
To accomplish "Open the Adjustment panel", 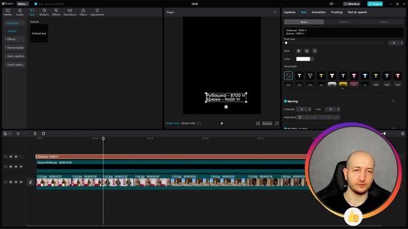I will 97,12.
